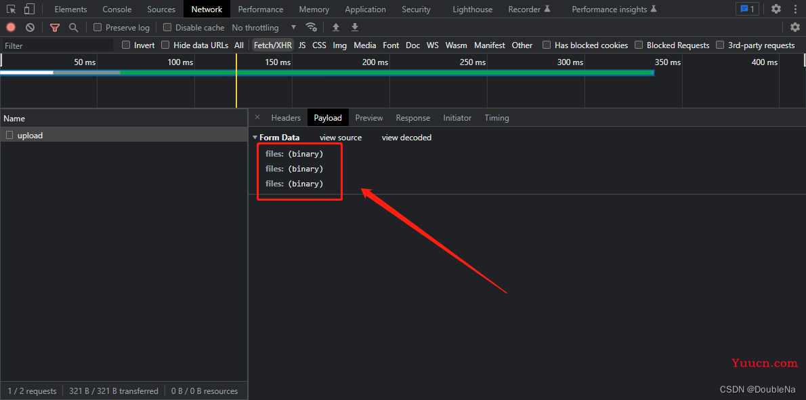Open the Performance panel
This screenshot has width=806, height=400.
click(x=261, y=9)
